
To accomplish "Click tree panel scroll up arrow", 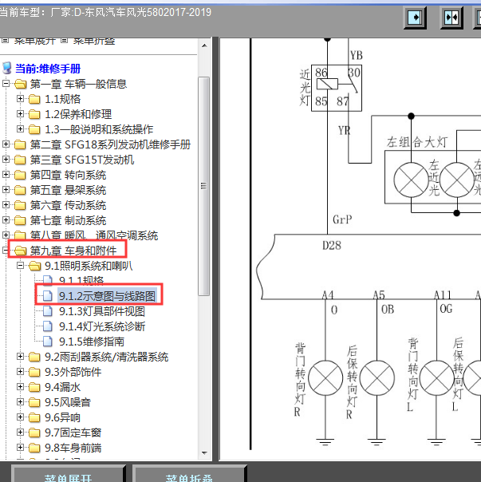I will click(x=204, y=45).
